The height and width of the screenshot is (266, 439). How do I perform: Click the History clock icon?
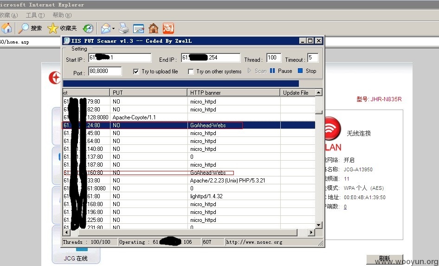click(x=88, y=28)
